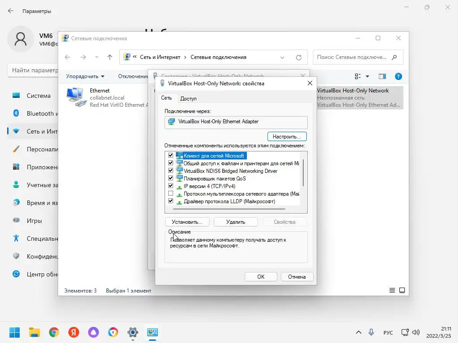Image resolution: width=458 pixels, height=343 pixels.
Task: Go forward in Сетевые подключения window
Action: (x=83, y=57)
